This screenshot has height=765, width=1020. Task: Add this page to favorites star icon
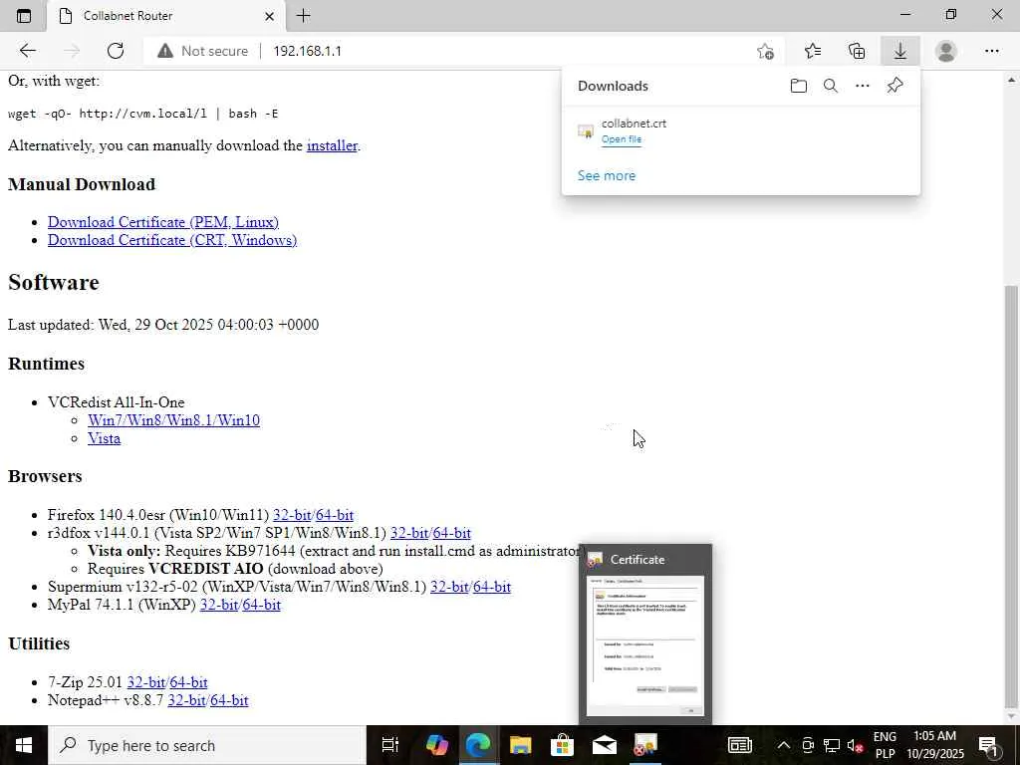pyautogui.click(x=766, y=51)
